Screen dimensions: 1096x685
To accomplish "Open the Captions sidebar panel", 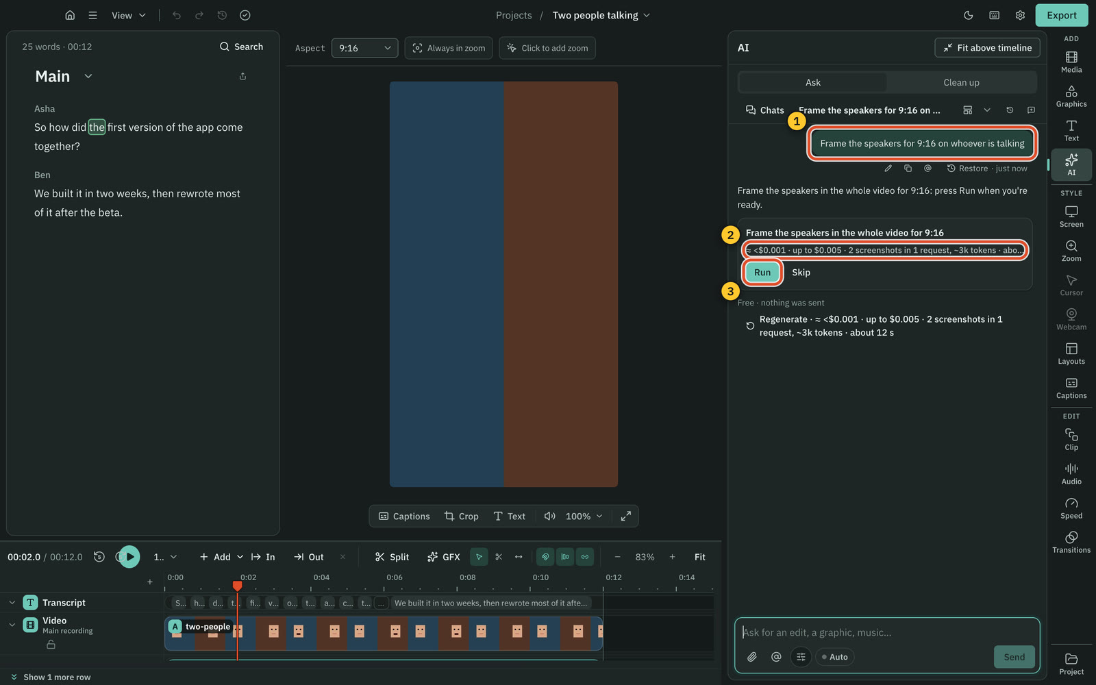I will 1071,388.
